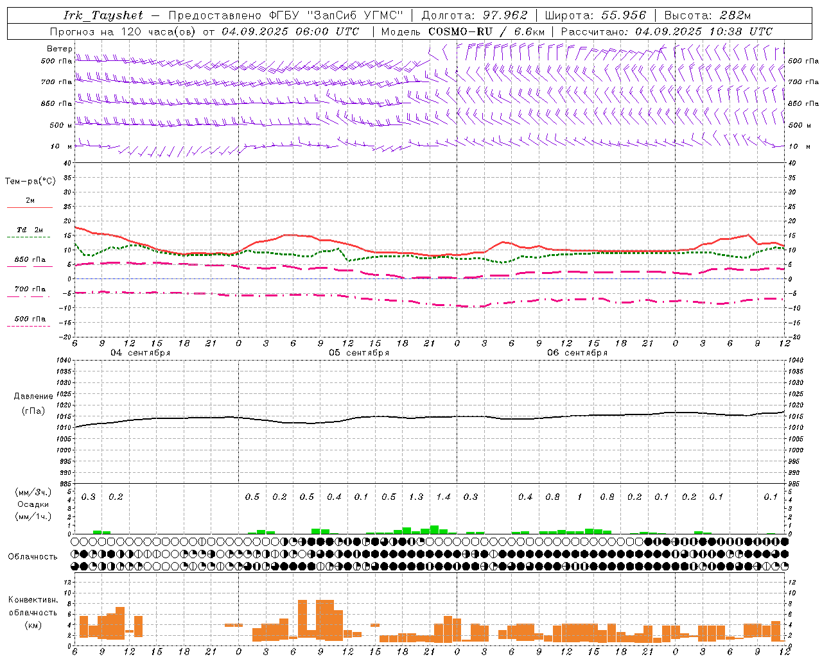Click the '05 сентября' date label

pos(359,353)
